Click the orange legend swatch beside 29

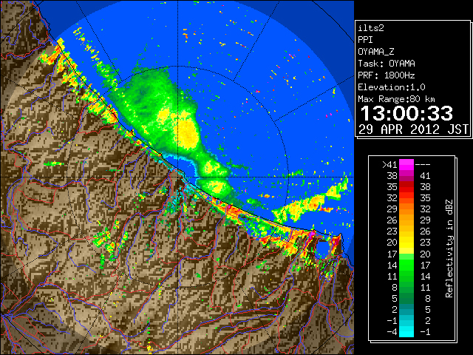(406, 209)
